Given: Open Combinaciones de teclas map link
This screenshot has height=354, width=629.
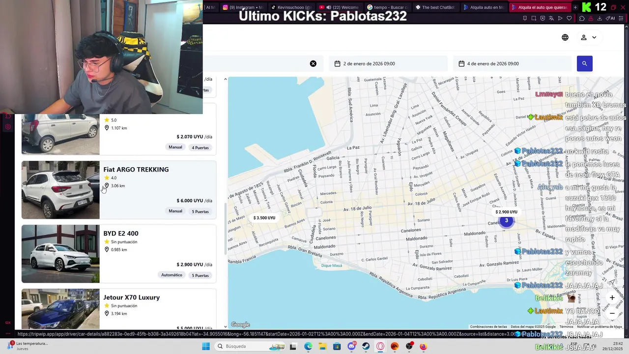Looking at the screenshot, I should point(488,327).
